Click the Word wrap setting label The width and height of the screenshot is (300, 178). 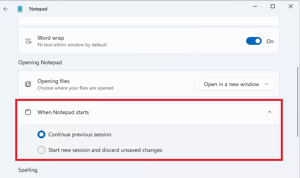pos(51,38)
